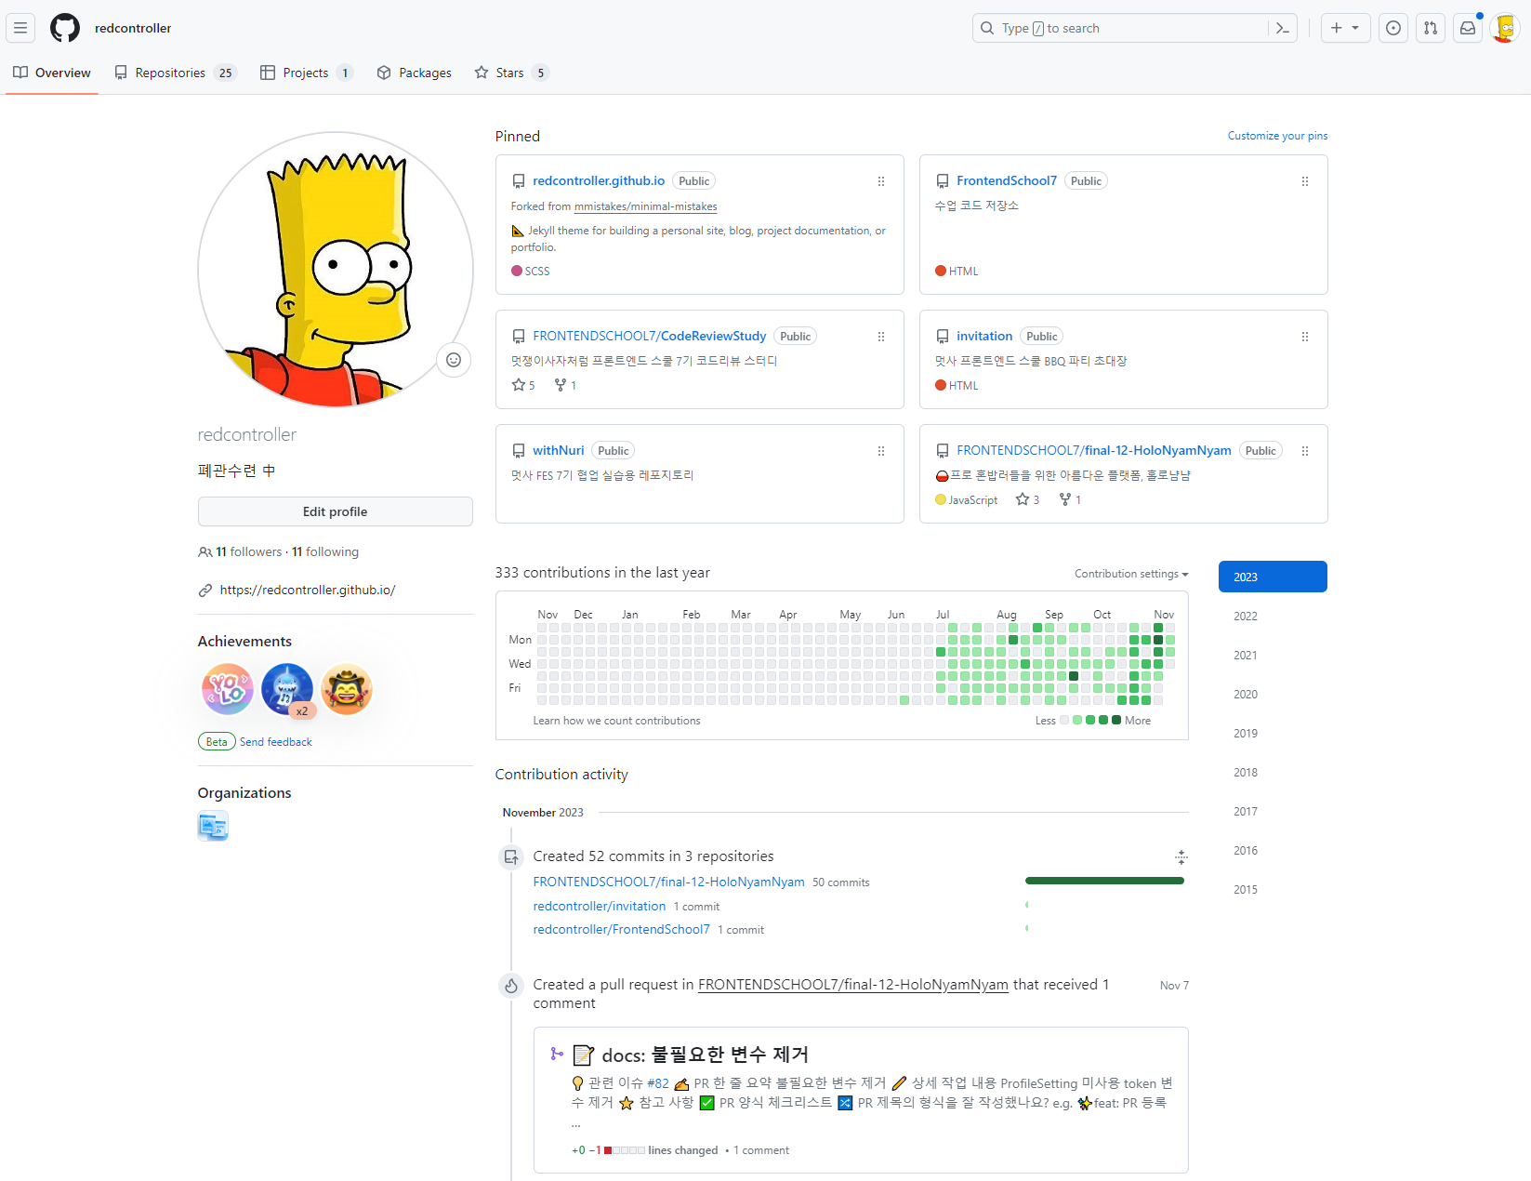Viewport: 1531px width, 1181px height.
Task: Set status with the smiley icon
Action: (x=454, y=360)
